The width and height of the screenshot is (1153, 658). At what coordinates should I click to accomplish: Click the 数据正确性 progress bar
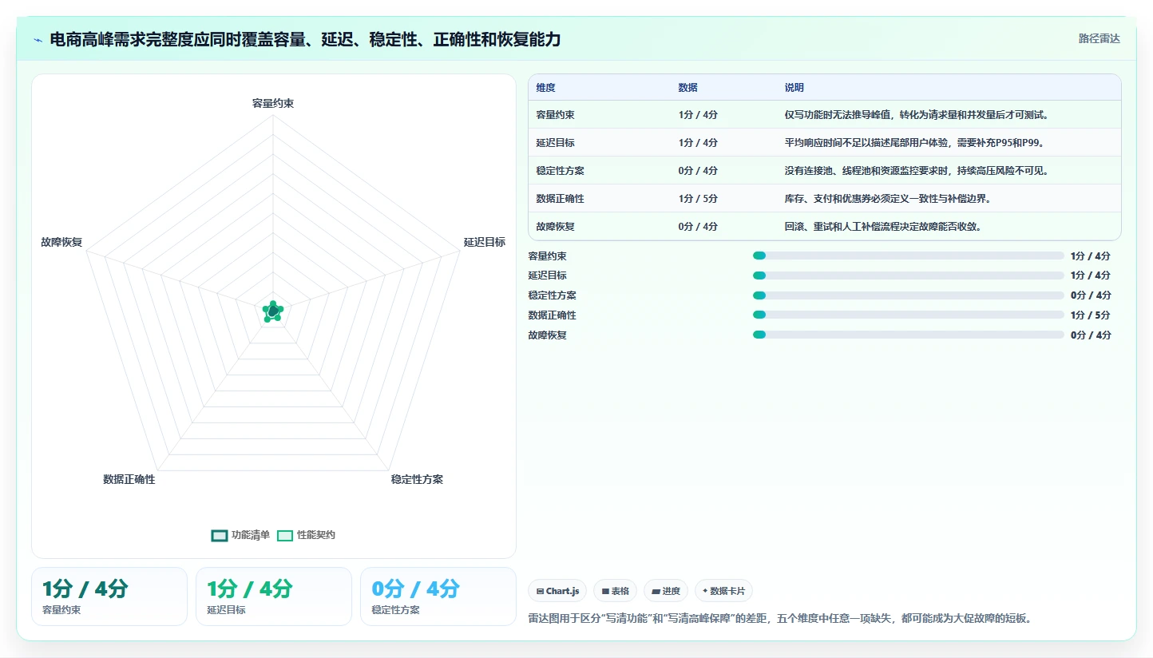click(908, 315)
